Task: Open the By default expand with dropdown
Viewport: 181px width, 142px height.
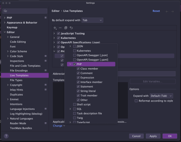Action: click(x=92, y=20)
